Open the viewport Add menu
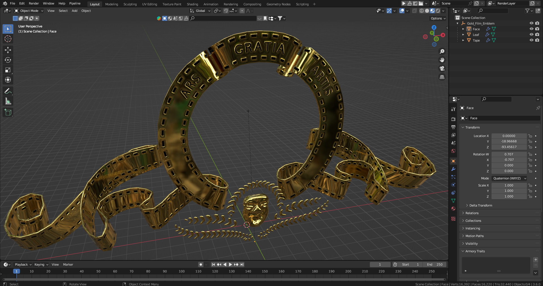 pyautogui.click(x=74, y=11)
